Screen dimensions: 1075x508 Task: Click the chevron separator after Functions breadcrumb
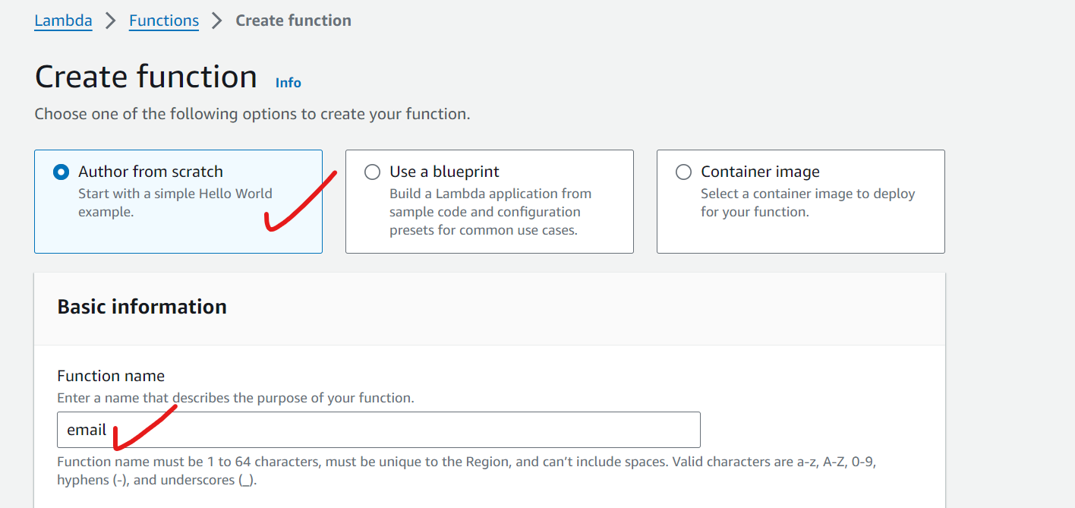click(x=217, y=21)
